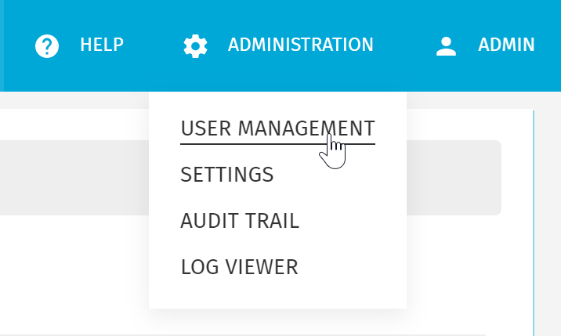Click the gray bar right of the dropdown
This screenshot has width=561, height=336.
point(454,178)
